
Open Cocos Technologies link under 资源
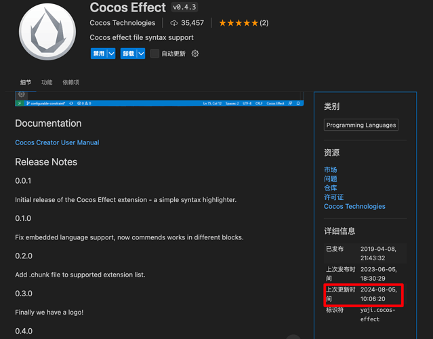354,206
